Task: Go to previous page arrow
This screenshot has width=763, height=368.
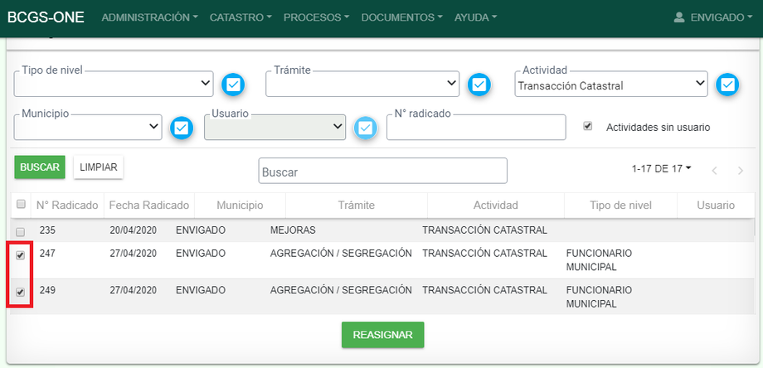Action: [714, 170]
